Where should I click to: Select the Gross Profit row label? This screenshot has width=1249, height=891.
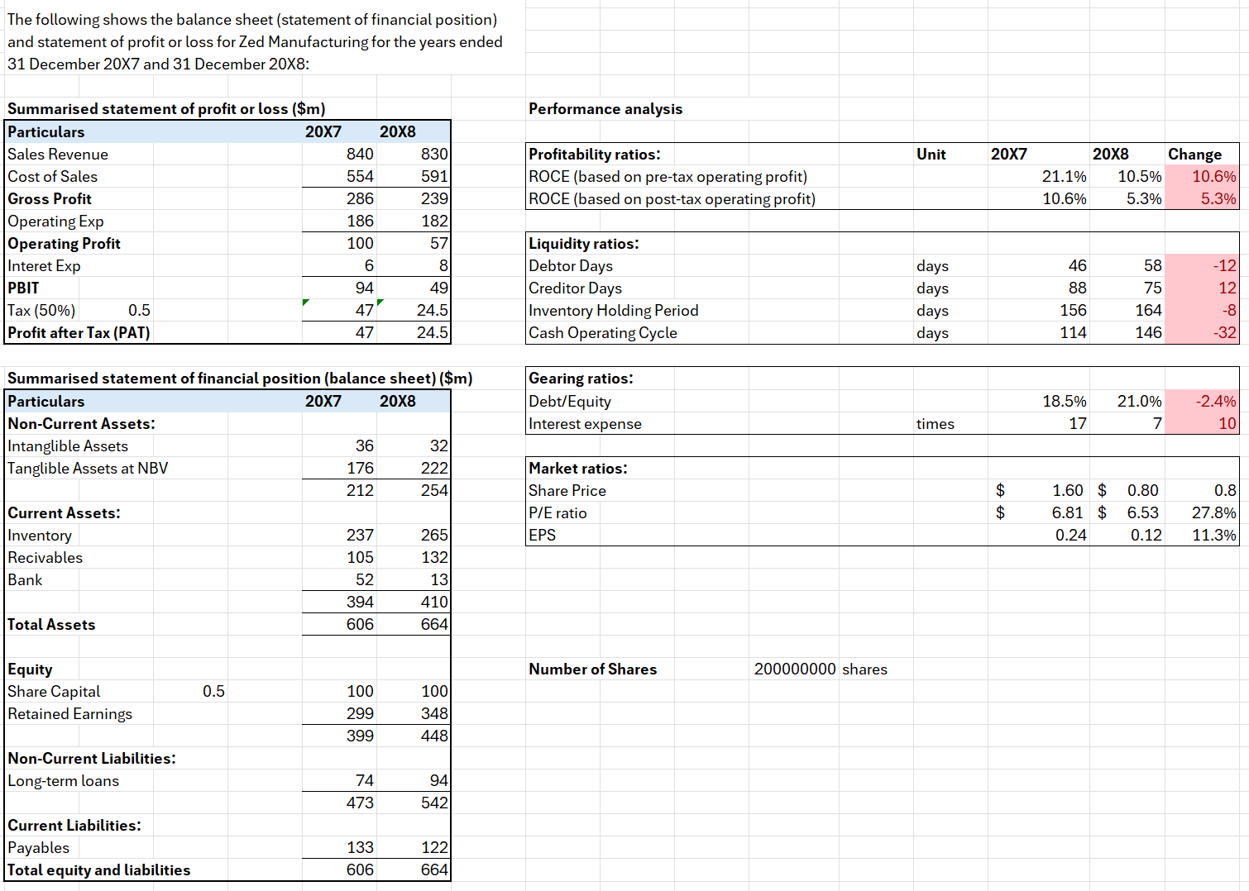[x=50, y=198]
